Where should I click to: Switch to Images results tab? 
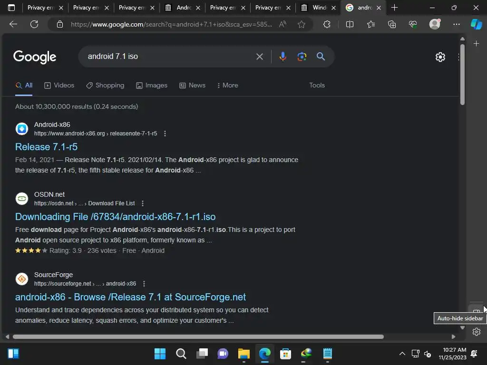pyautogui.click(x=152, y=86)
